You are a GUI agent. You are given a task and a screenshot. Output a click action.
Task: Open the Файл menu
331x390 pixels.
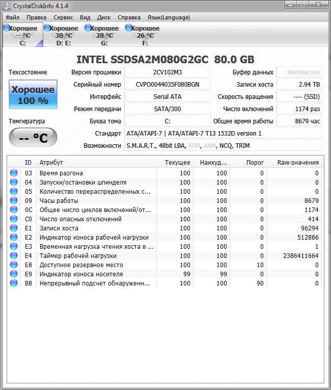coord(12,17)
